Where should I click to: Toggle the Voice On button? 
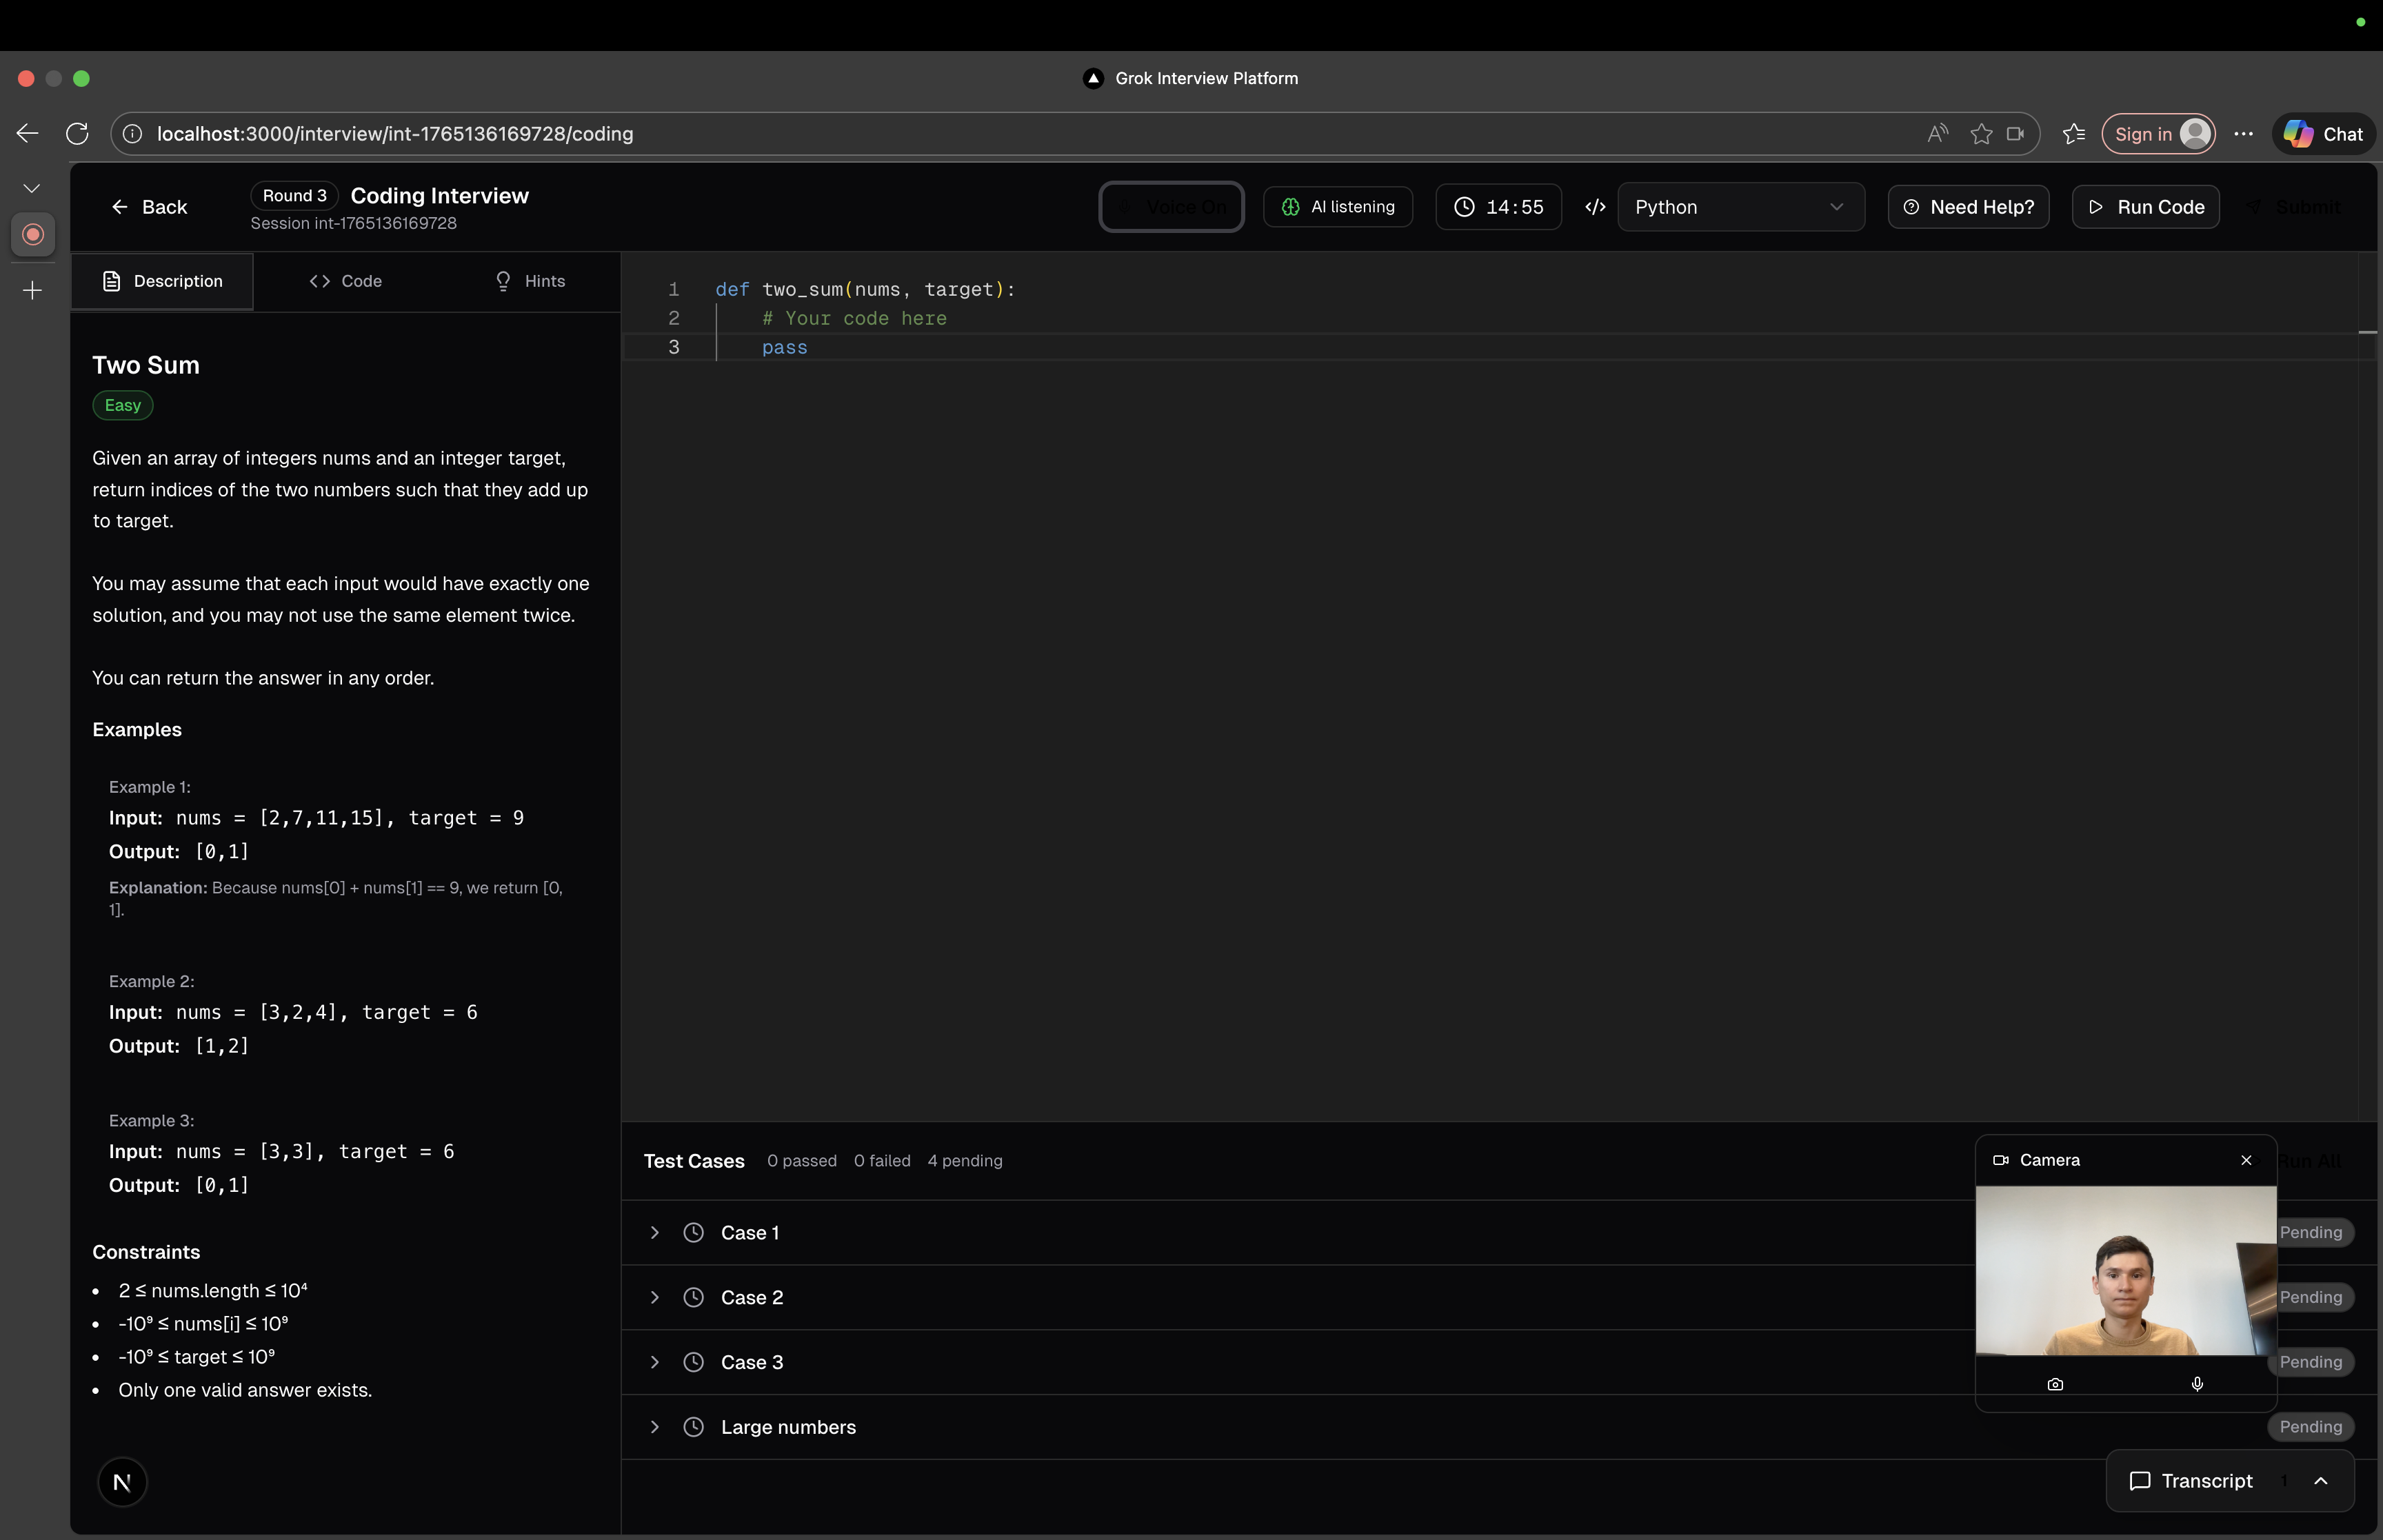click(1171, 207)
